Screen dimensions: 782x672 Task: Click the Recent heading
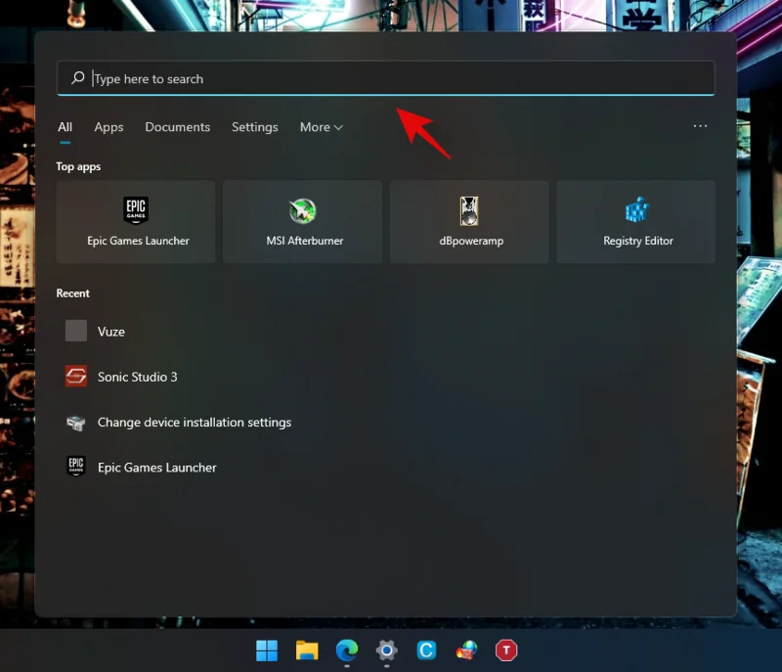[x=72, y=293]
